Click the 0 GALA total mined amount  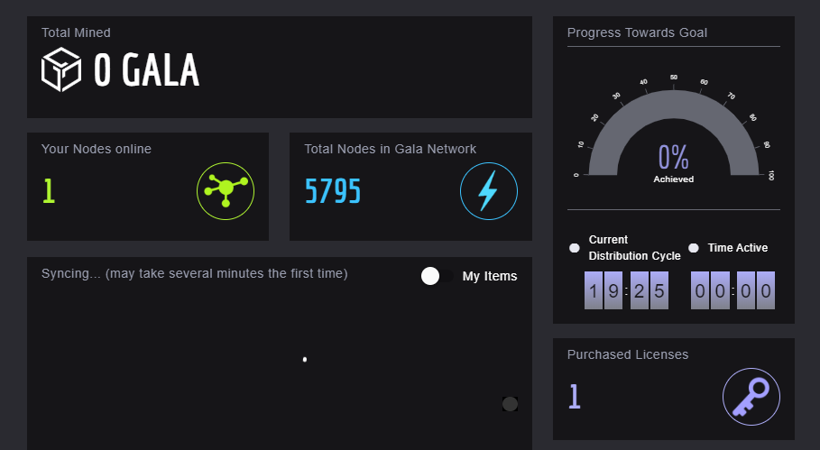coord(146,70)
